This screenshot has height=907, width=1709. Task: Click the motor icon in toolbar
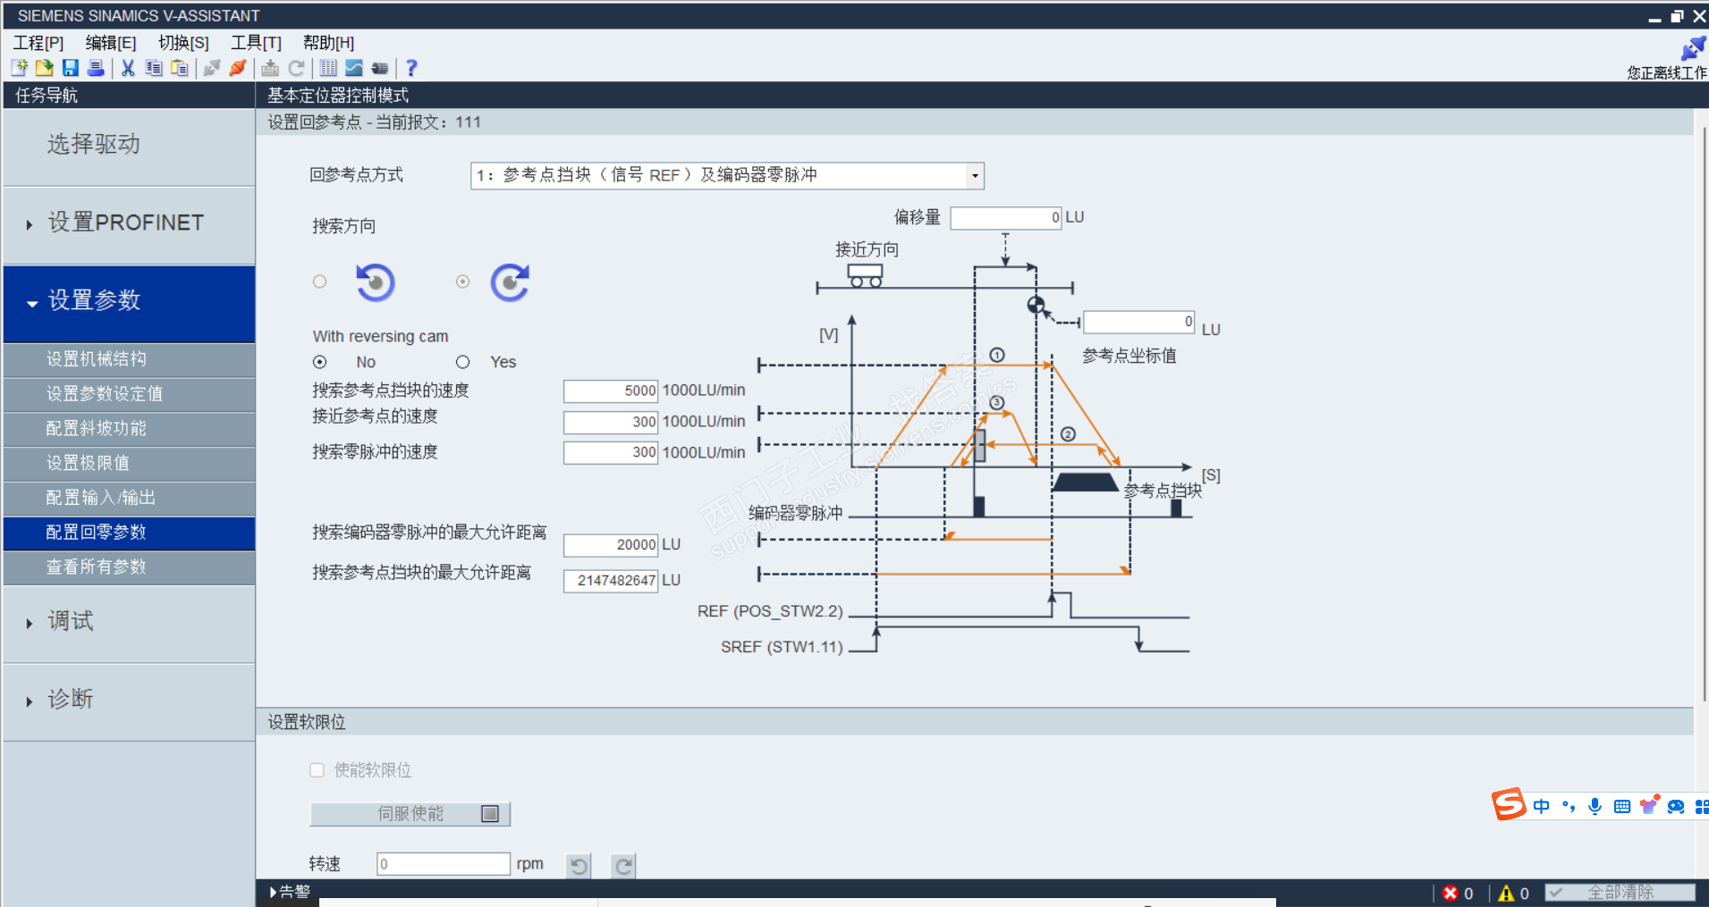(x=380, y=68)
